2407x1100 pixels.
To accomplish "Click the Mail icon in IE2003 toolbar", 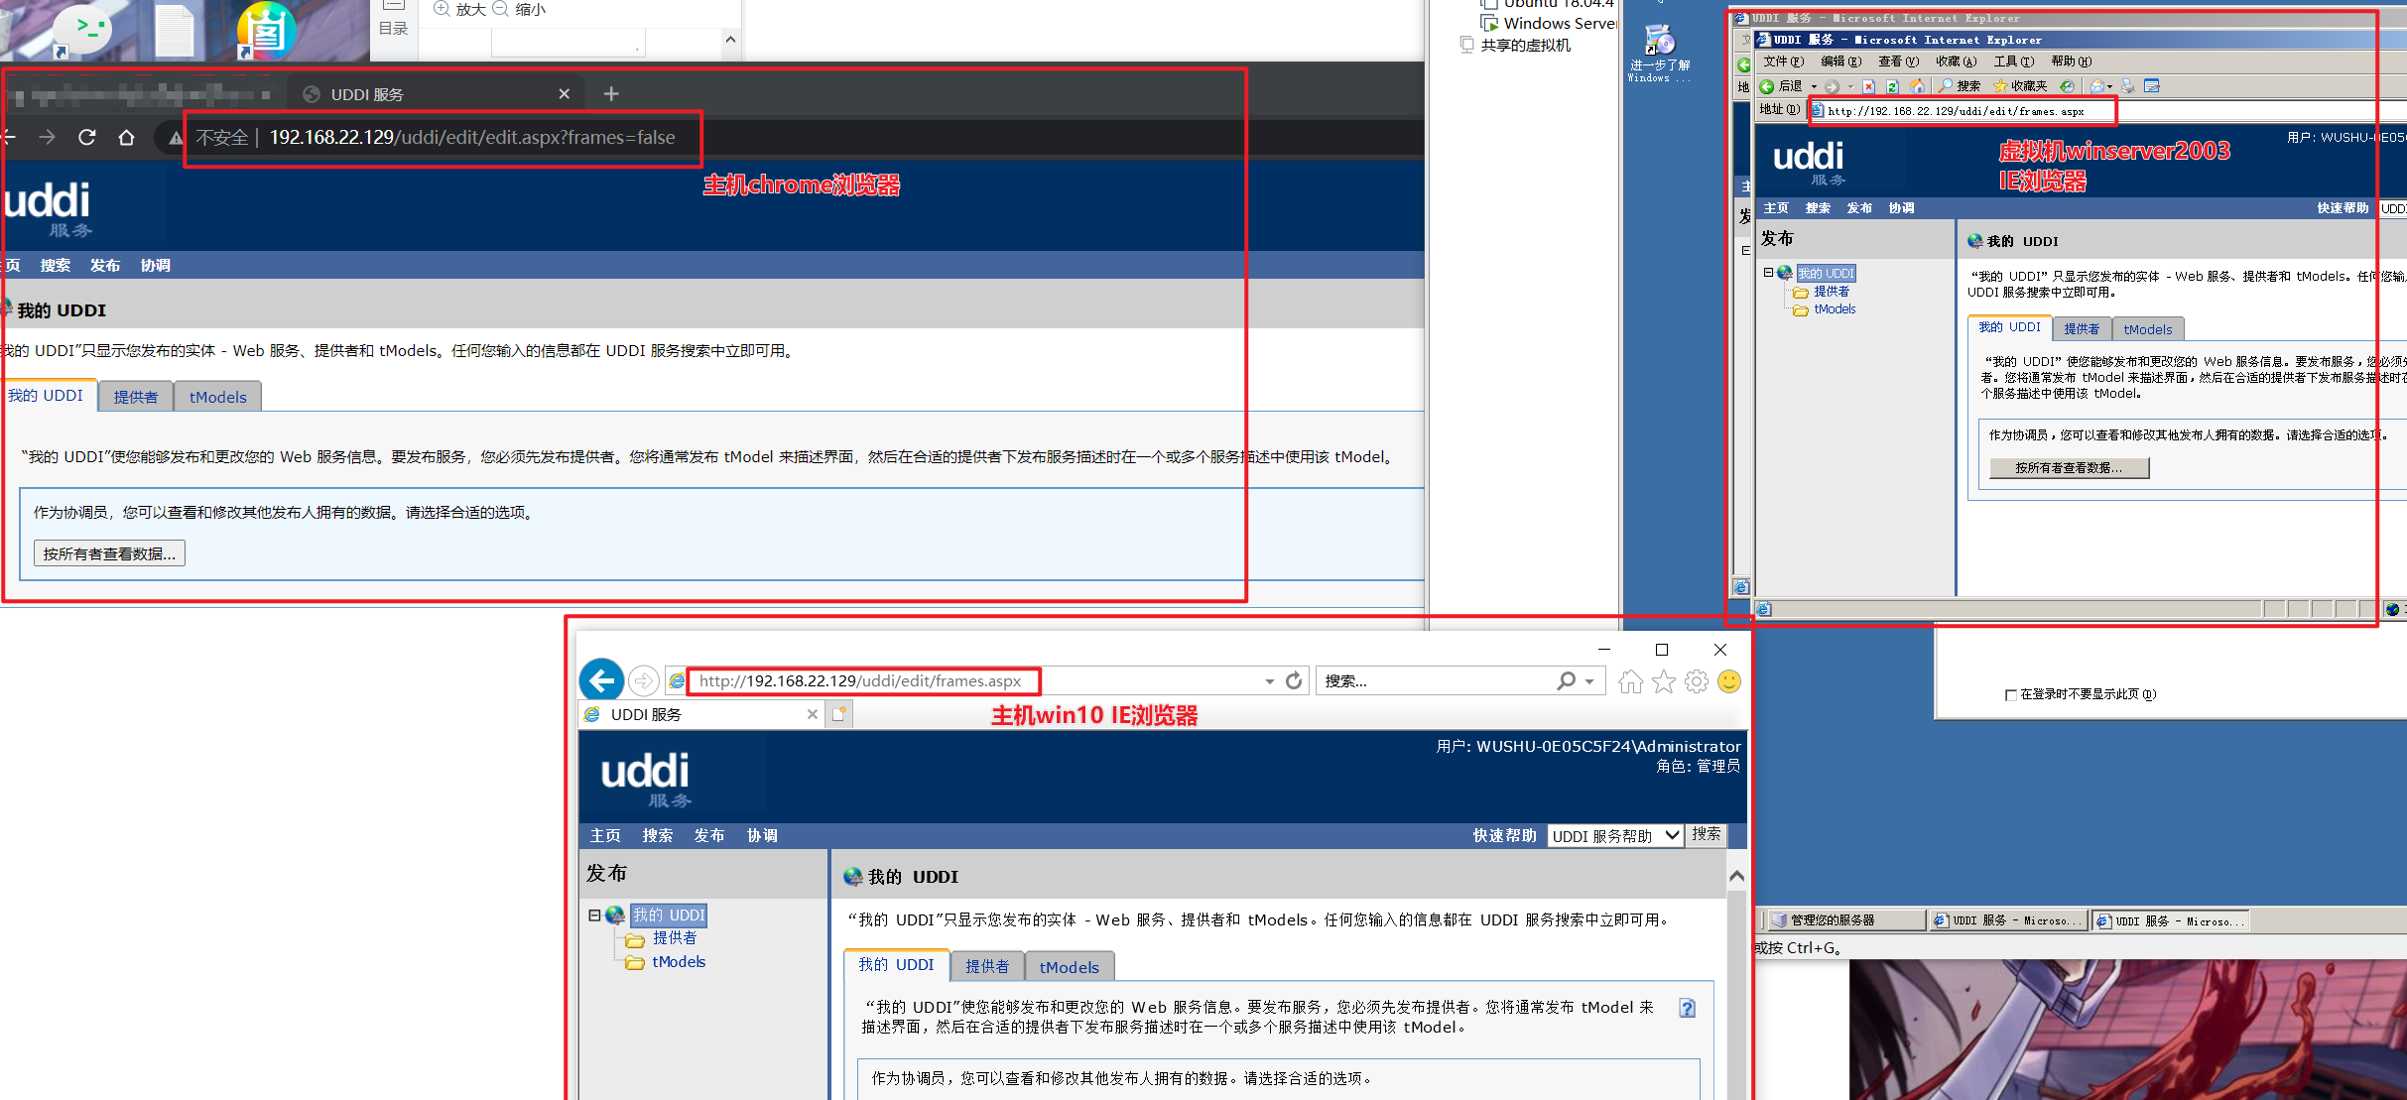I will 2095,86.
